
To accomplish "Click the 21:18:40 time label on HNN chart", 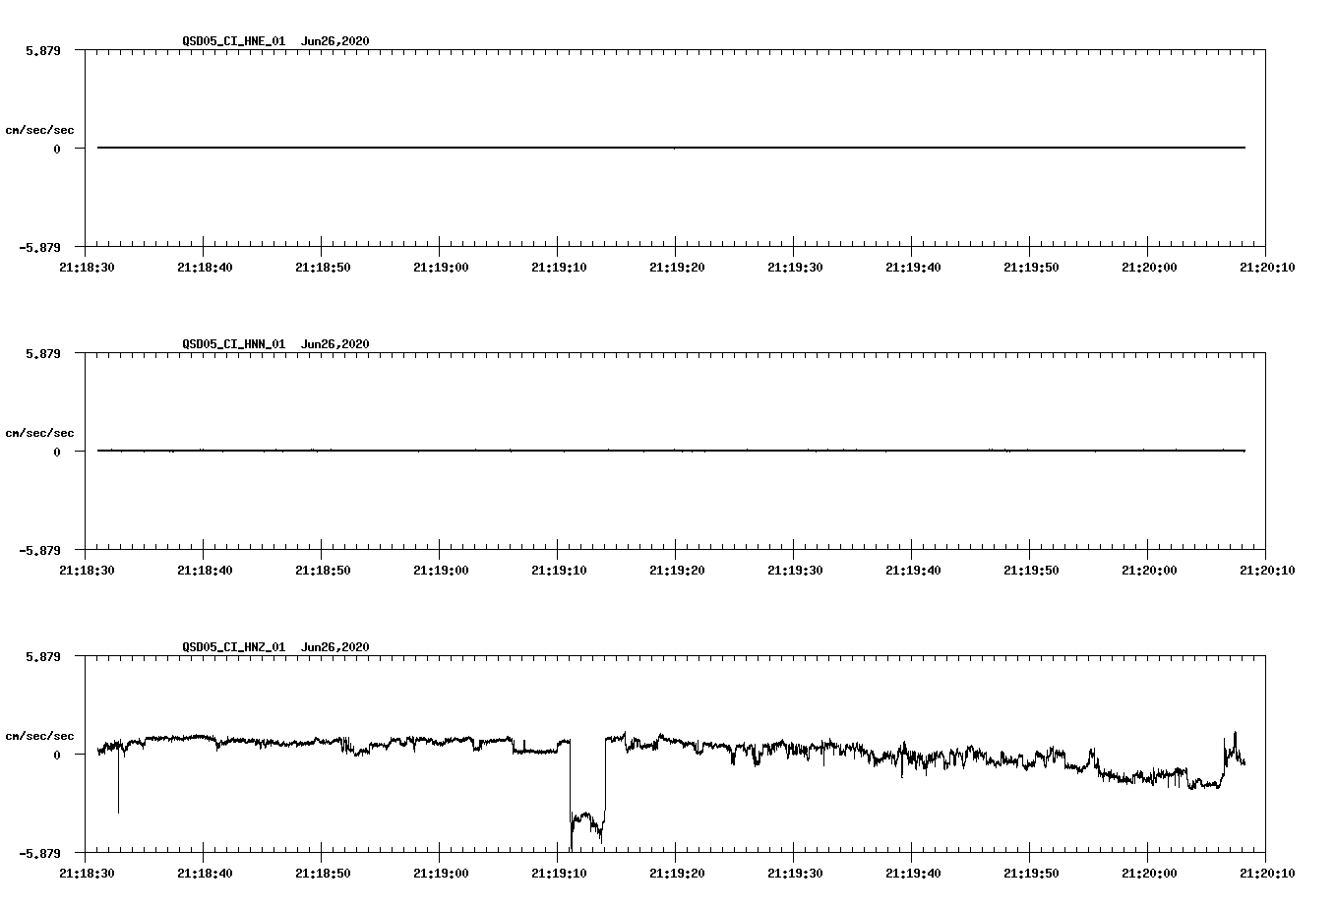I will [x=205, y=570].
